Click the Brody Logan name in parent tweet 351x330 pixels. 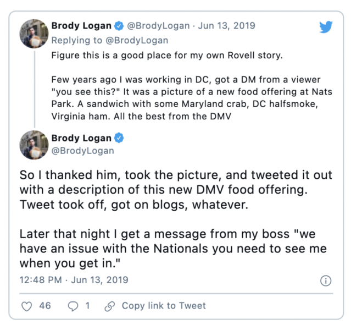click(81, 25)
